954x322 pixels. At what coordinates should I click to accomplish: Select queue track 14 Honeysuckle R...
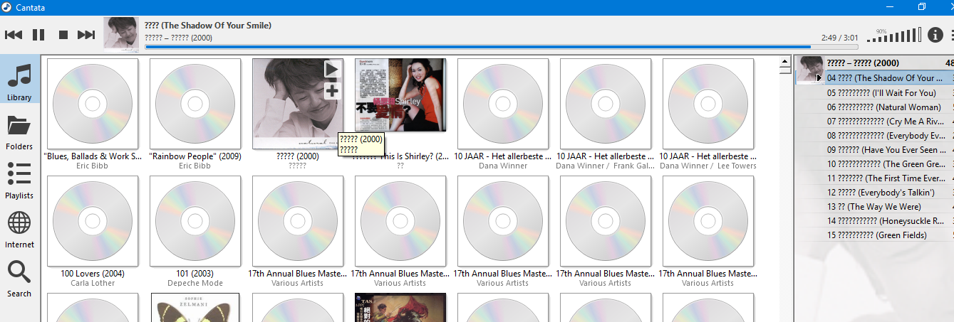click(x=875, y=220)
